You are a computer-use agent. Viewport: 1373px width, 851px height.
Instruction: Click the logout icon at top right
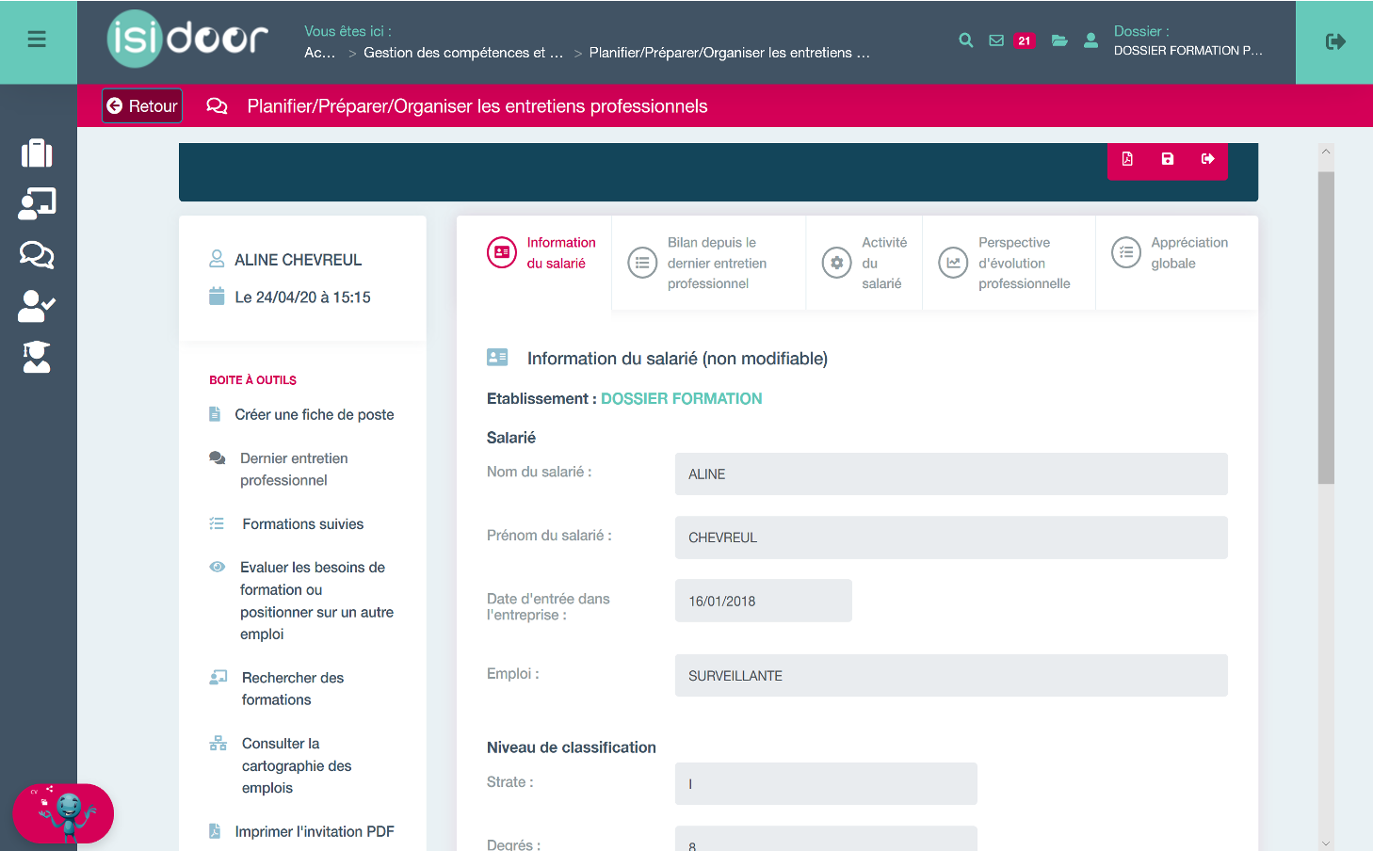(x=1334, y=41)
